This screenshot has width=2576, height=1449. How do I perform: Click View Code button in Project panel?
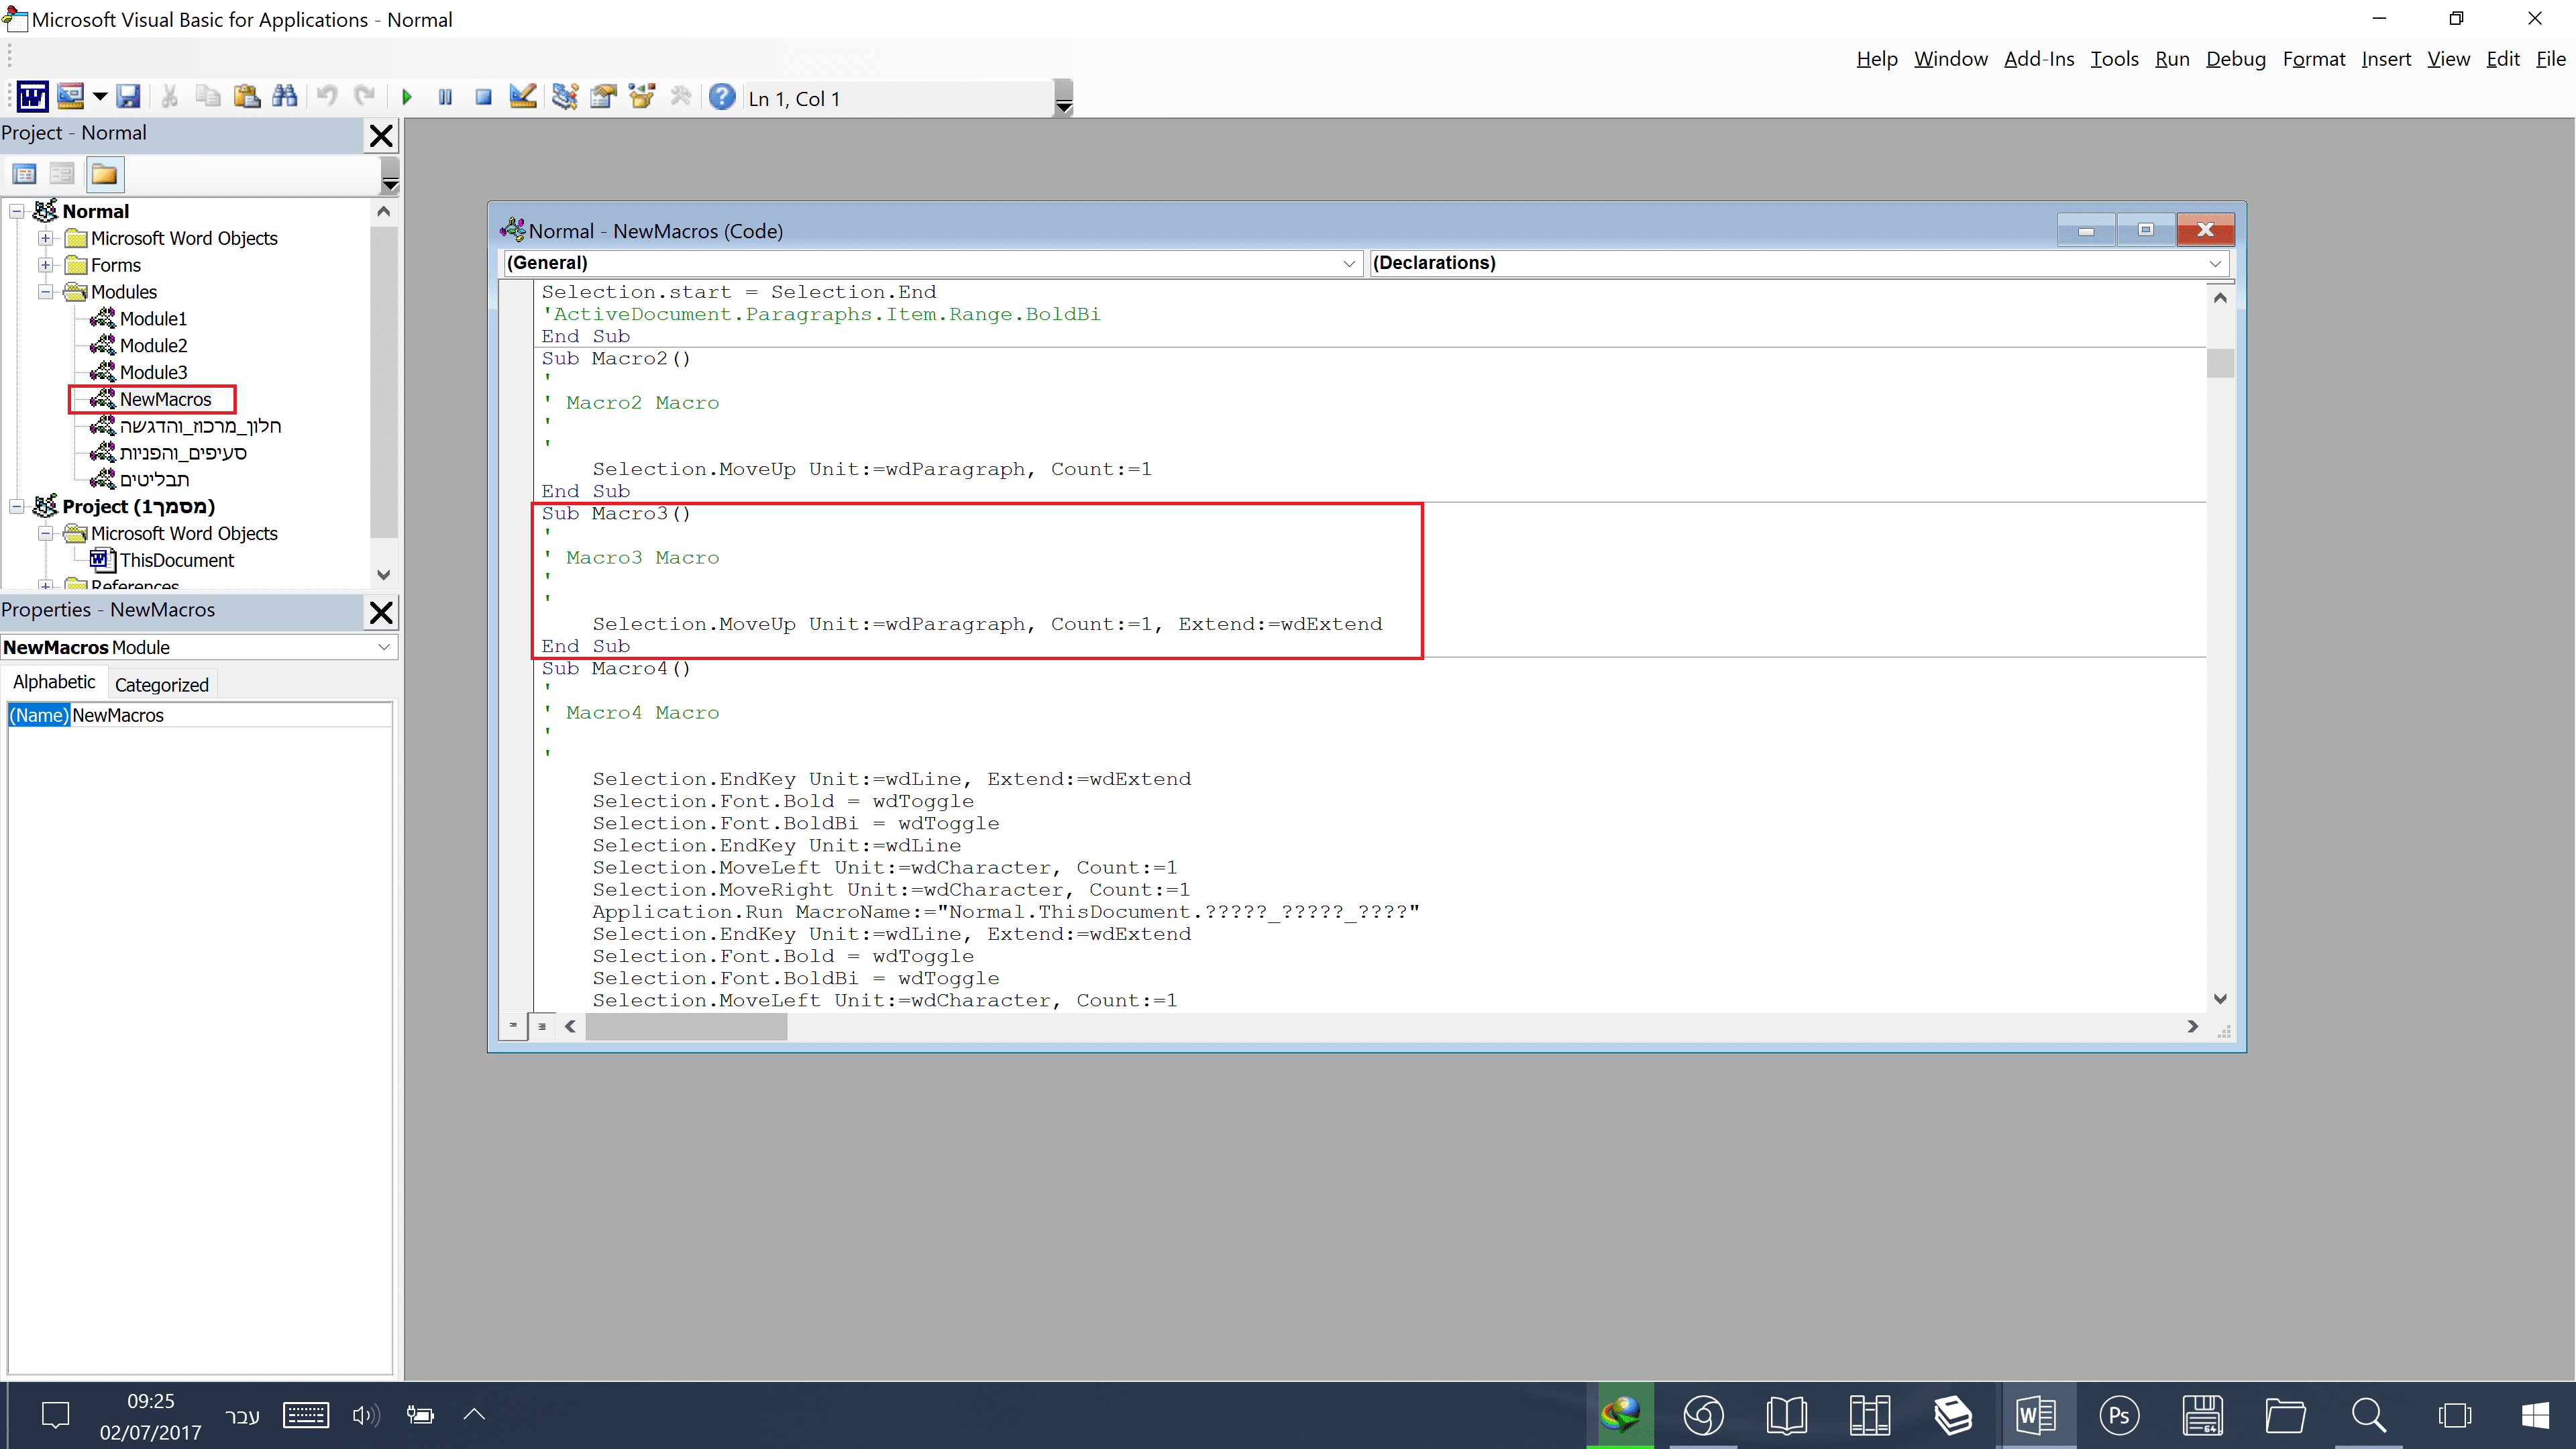[x=25, y=175]
